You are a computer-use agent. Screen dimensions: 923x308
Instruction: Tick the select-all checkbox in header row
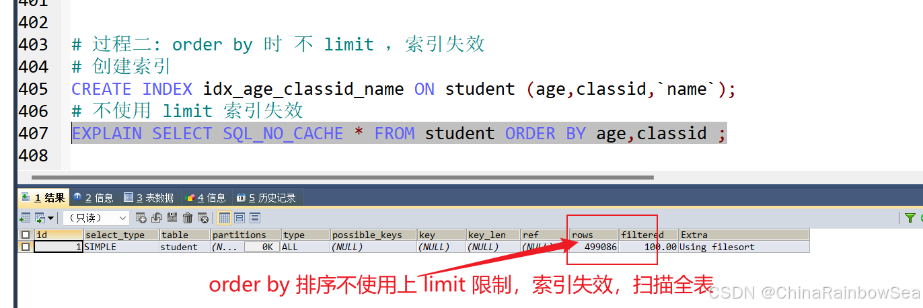click(x=26, y=235)
